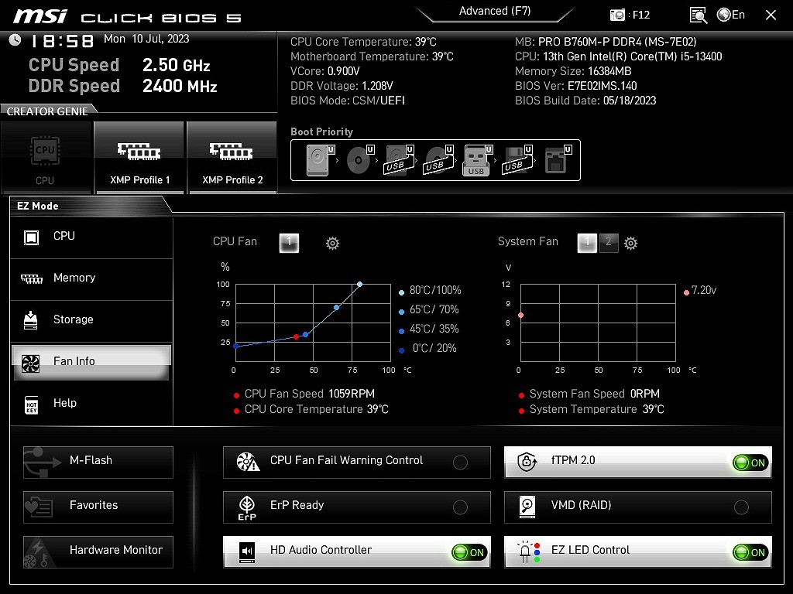Select the Creator Genie CPU profile

pos(45,158)
